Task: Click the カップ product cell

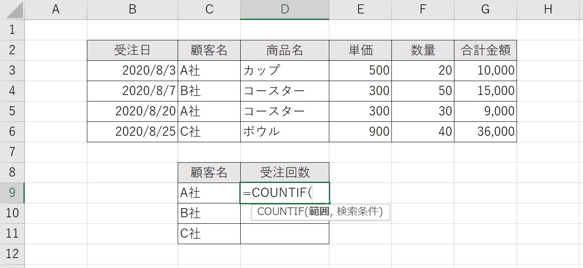Action: (x=285, y=71)
